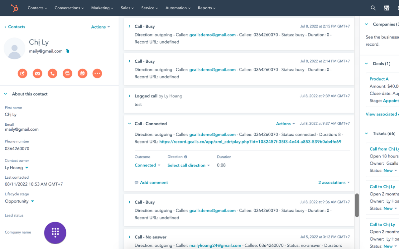
Task: Click mailyhoang24@gmail.com caller link
Action: pos(215,246)
